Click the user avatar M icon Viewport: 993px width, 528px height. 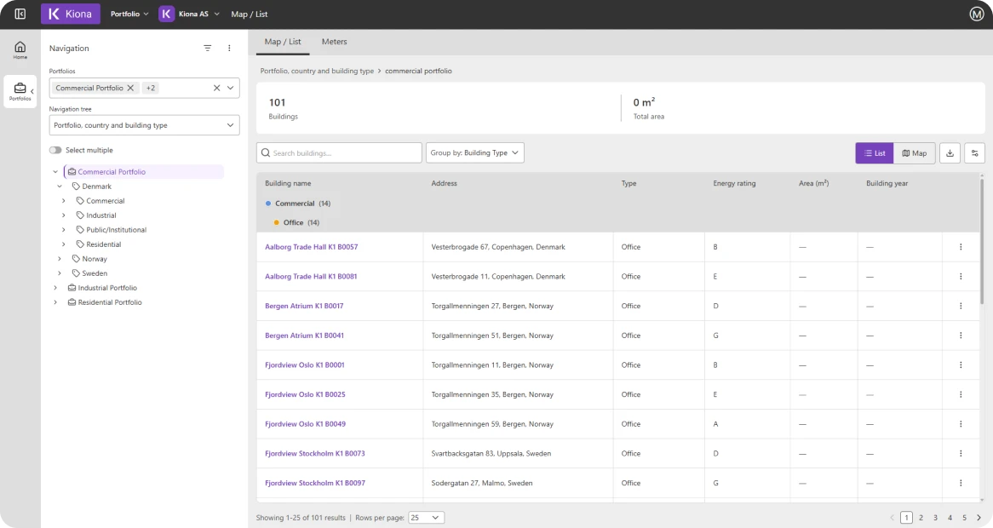pos(977,14)
